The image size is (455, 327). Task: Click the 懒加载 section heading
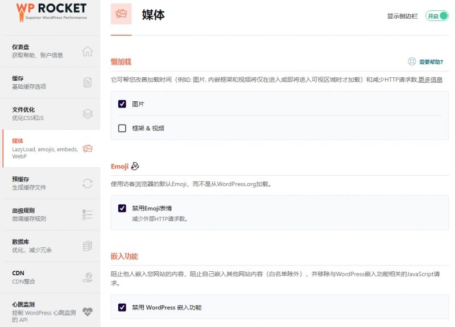pyautogui.click(x=121, y=62)
